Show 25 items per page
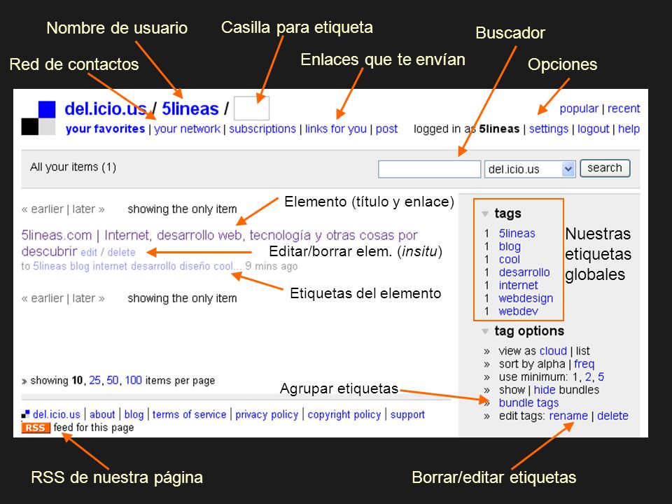672x504 pixels. (x=94, y=380)
